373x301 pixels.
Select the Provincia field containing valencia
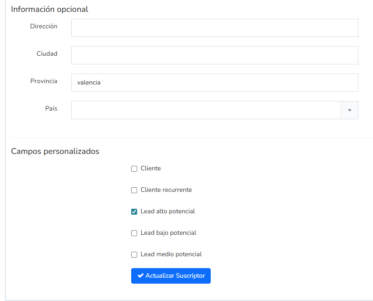214,83
